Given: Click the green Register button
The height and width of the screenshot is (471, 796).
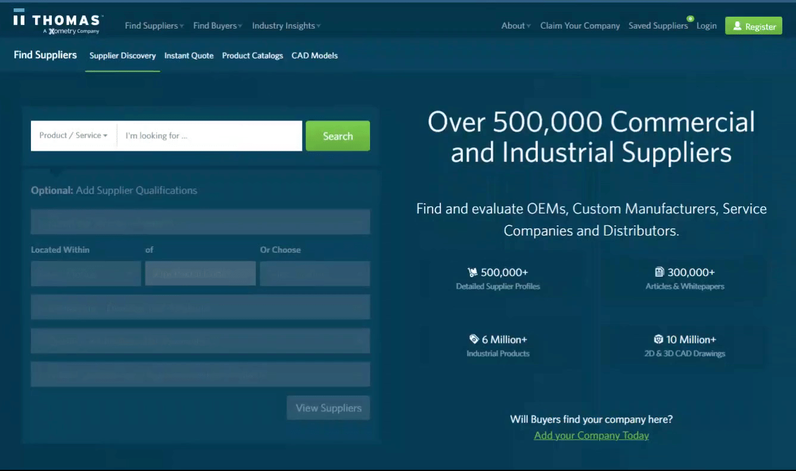Looking at the screenshot, I should (x=754, y=26).
